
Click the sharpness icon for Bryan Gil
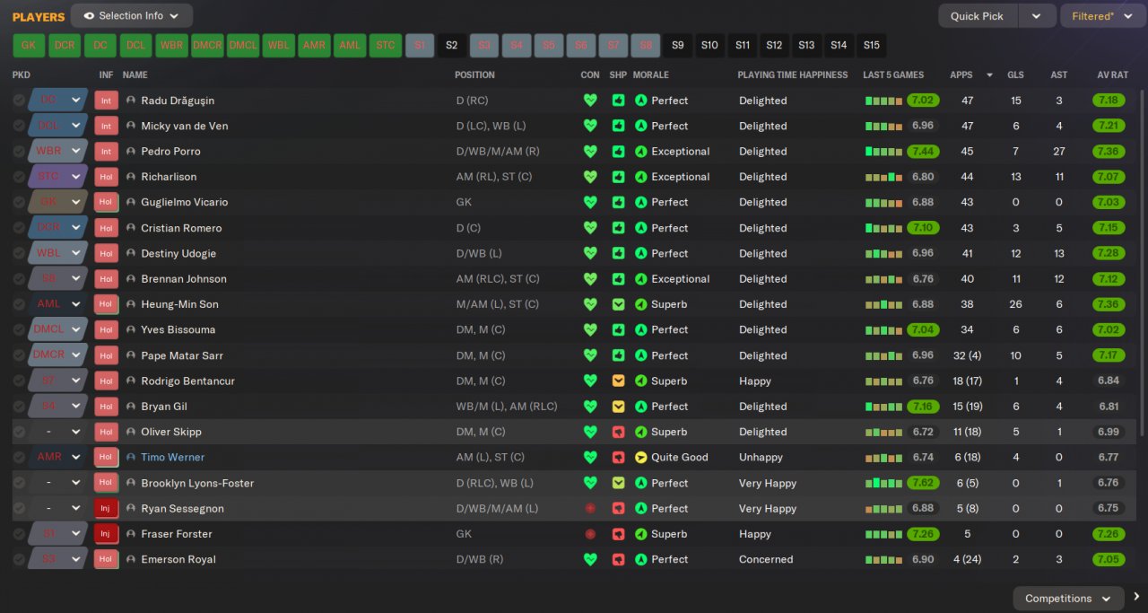click(x=618, y=407)
